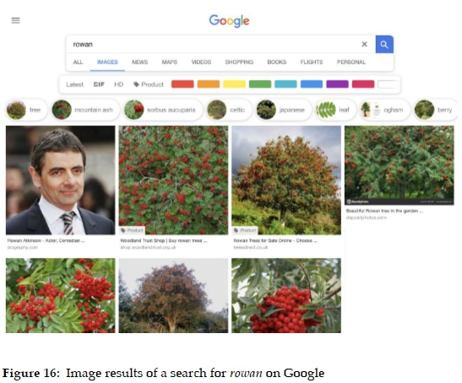Select the sorbus aucuparia suggestion chip
This screenshot has width=462, height=383.
coord(163,110)
